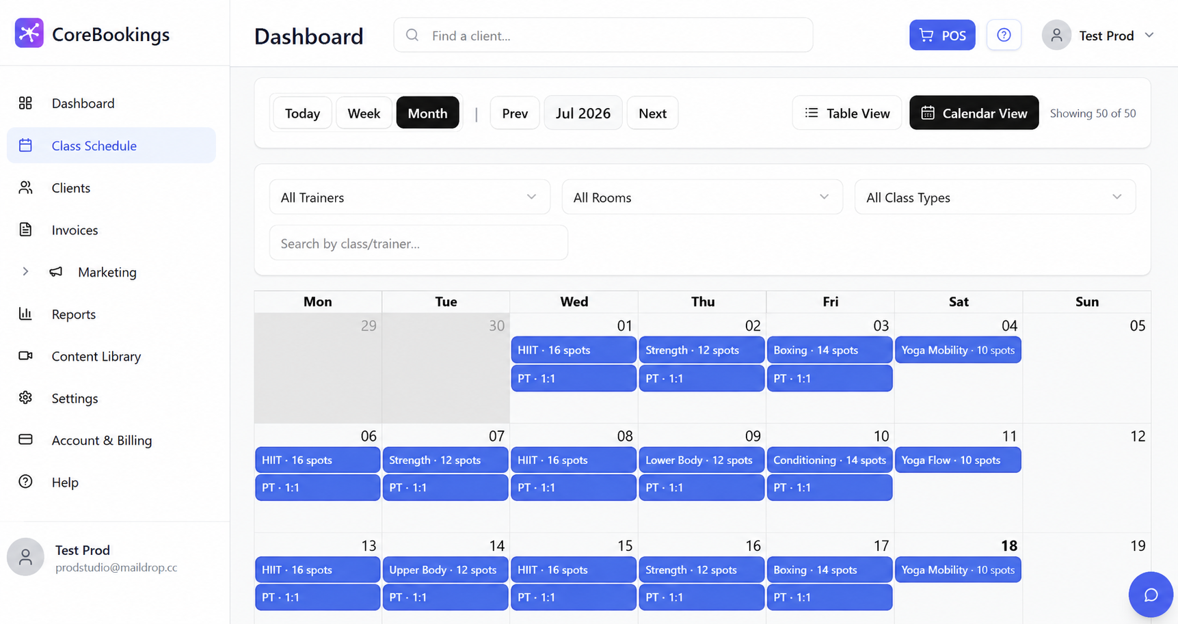Viewport: 1178px width, 624px height.
Task: Jump to Today in calendar
Action: (x=302, y=113)
